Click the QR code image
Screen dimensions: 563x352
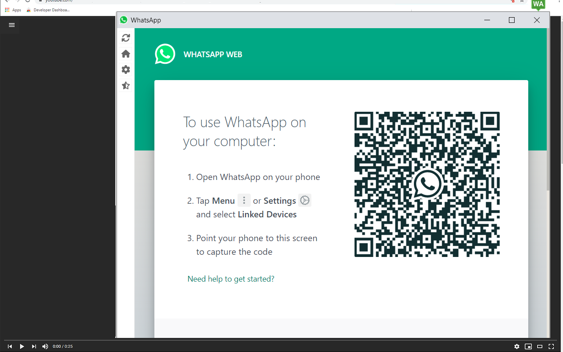pyautogui.click(x=427, y=184)
